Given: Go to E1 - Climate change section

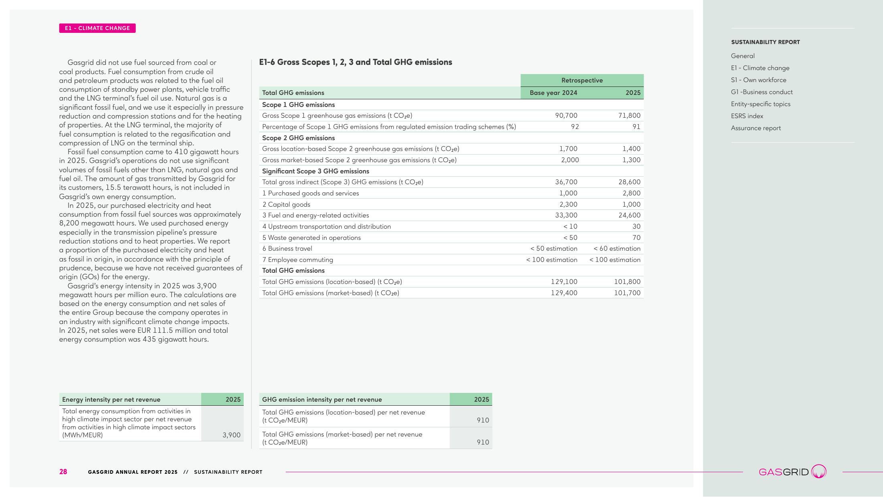Looking at the screenshot, I should pos(760,68).
